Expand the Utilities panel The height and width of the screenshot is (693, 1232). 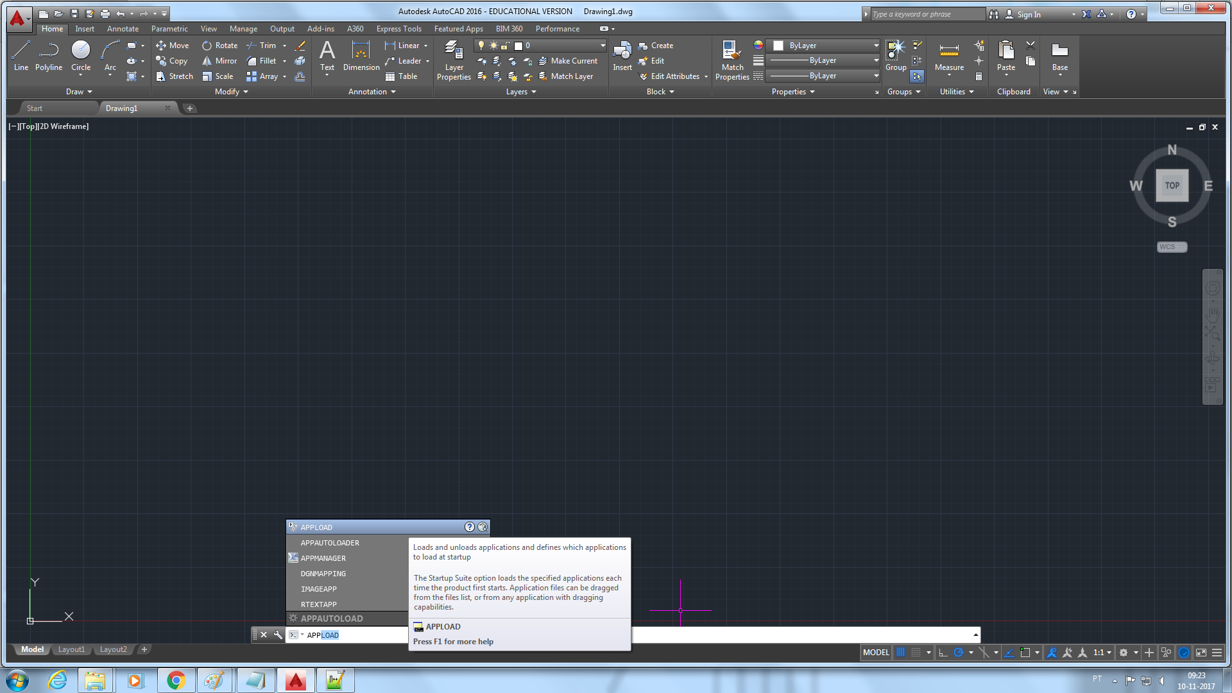click(x=957, y=92)
